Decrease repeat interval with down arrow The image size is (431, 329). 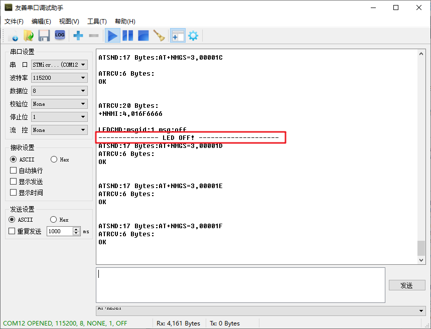click(76, 233)
